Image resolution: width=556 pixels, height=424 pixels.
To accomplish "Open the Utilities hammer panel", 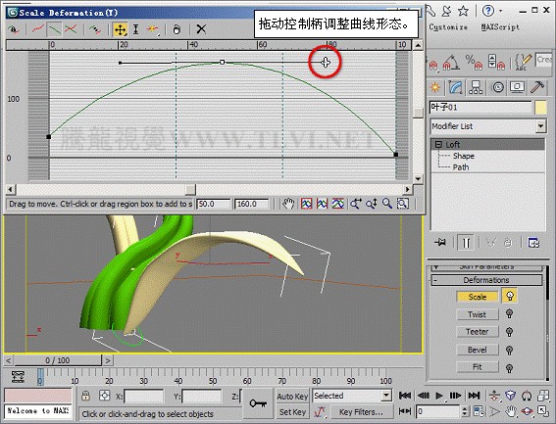I will (537, 87).
